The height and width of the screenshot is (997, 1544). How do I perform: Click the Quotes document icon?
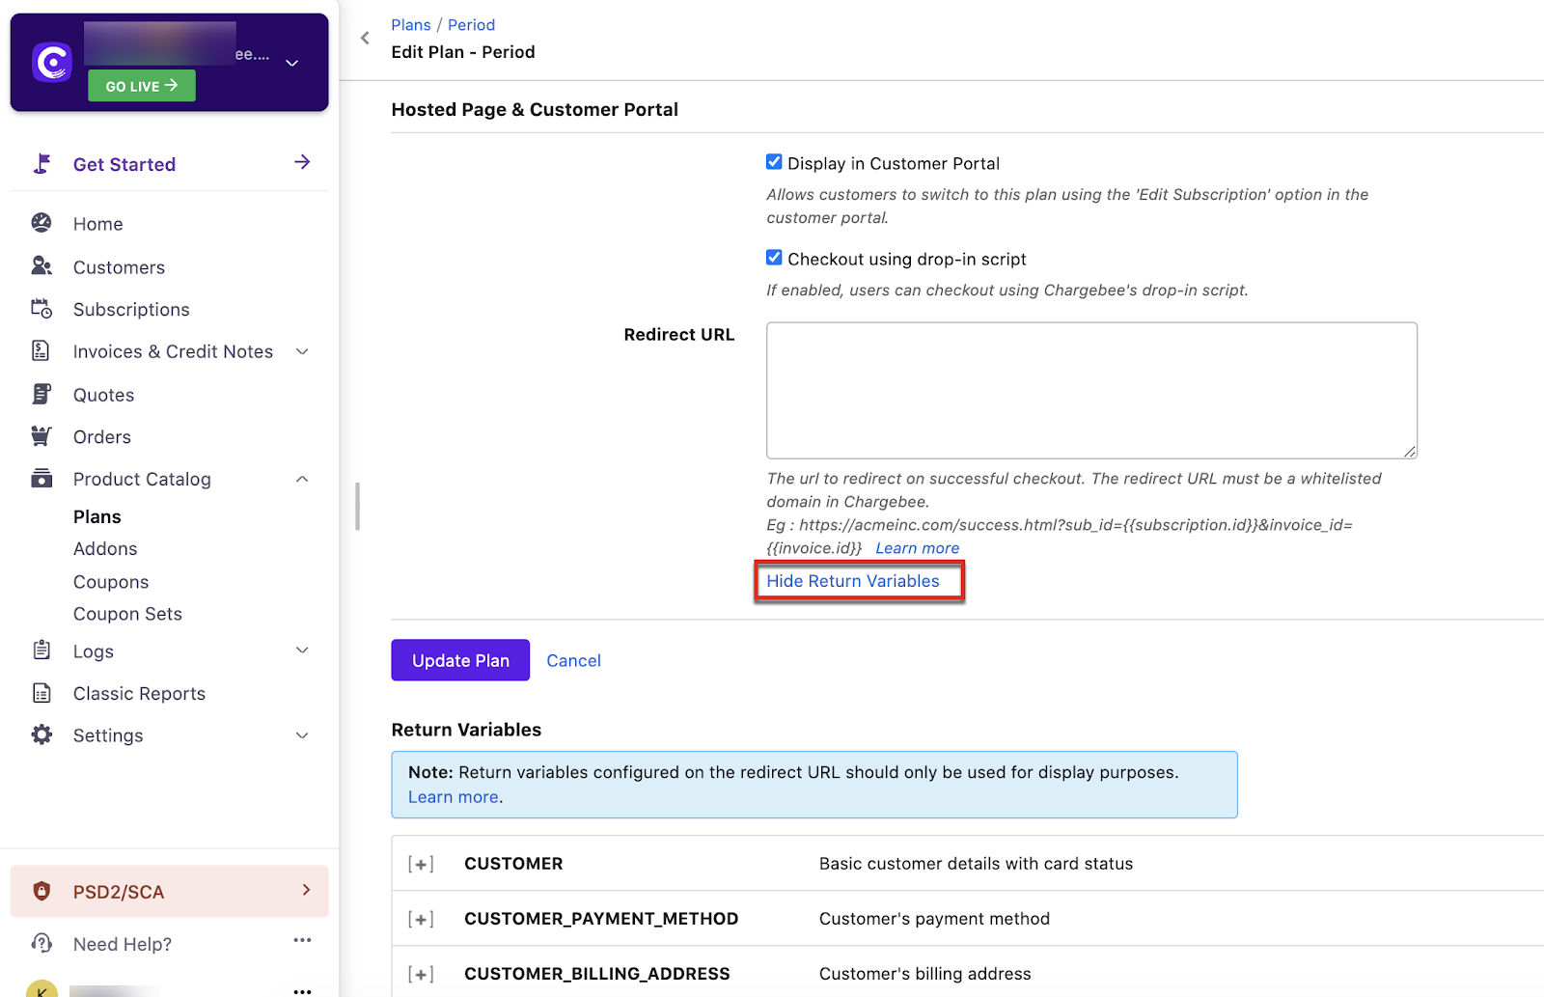(x=41, y=394)
